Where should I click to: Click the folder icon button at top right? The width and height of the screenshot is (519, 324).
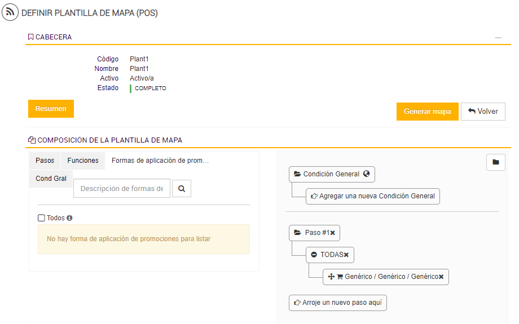pos(495,162)
